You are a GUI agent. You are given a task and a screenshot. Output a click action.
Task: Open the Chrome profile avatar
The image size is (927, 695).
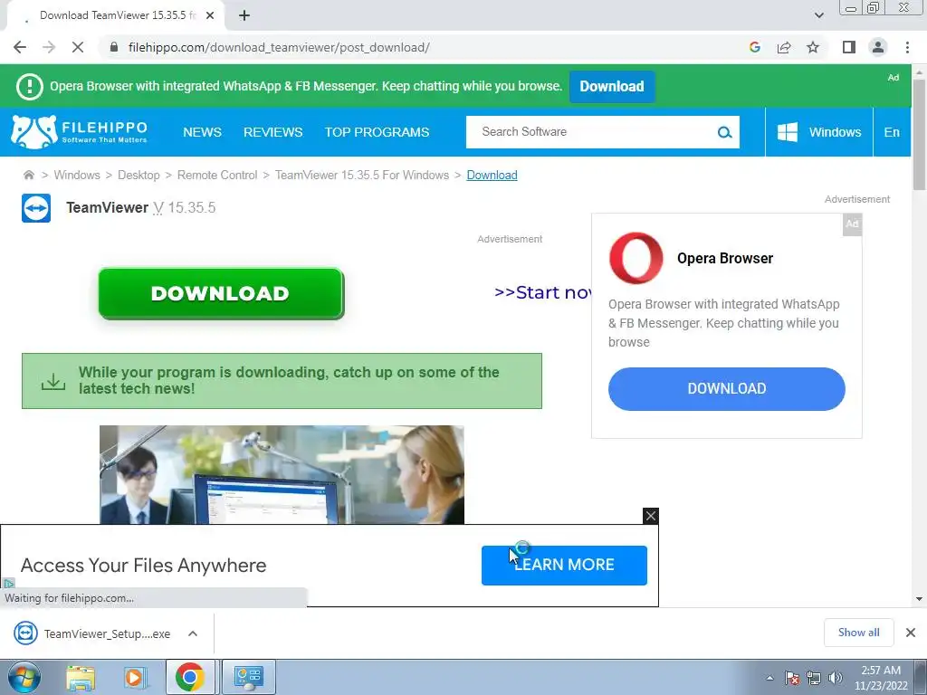(878, 47)
